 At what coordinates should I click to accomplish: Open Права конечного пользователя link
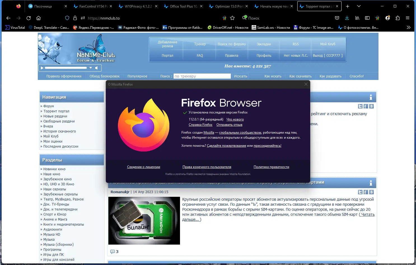(207, 167)
